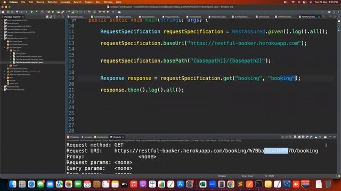Click the 'Request method: GET' console line

(95, 145)
